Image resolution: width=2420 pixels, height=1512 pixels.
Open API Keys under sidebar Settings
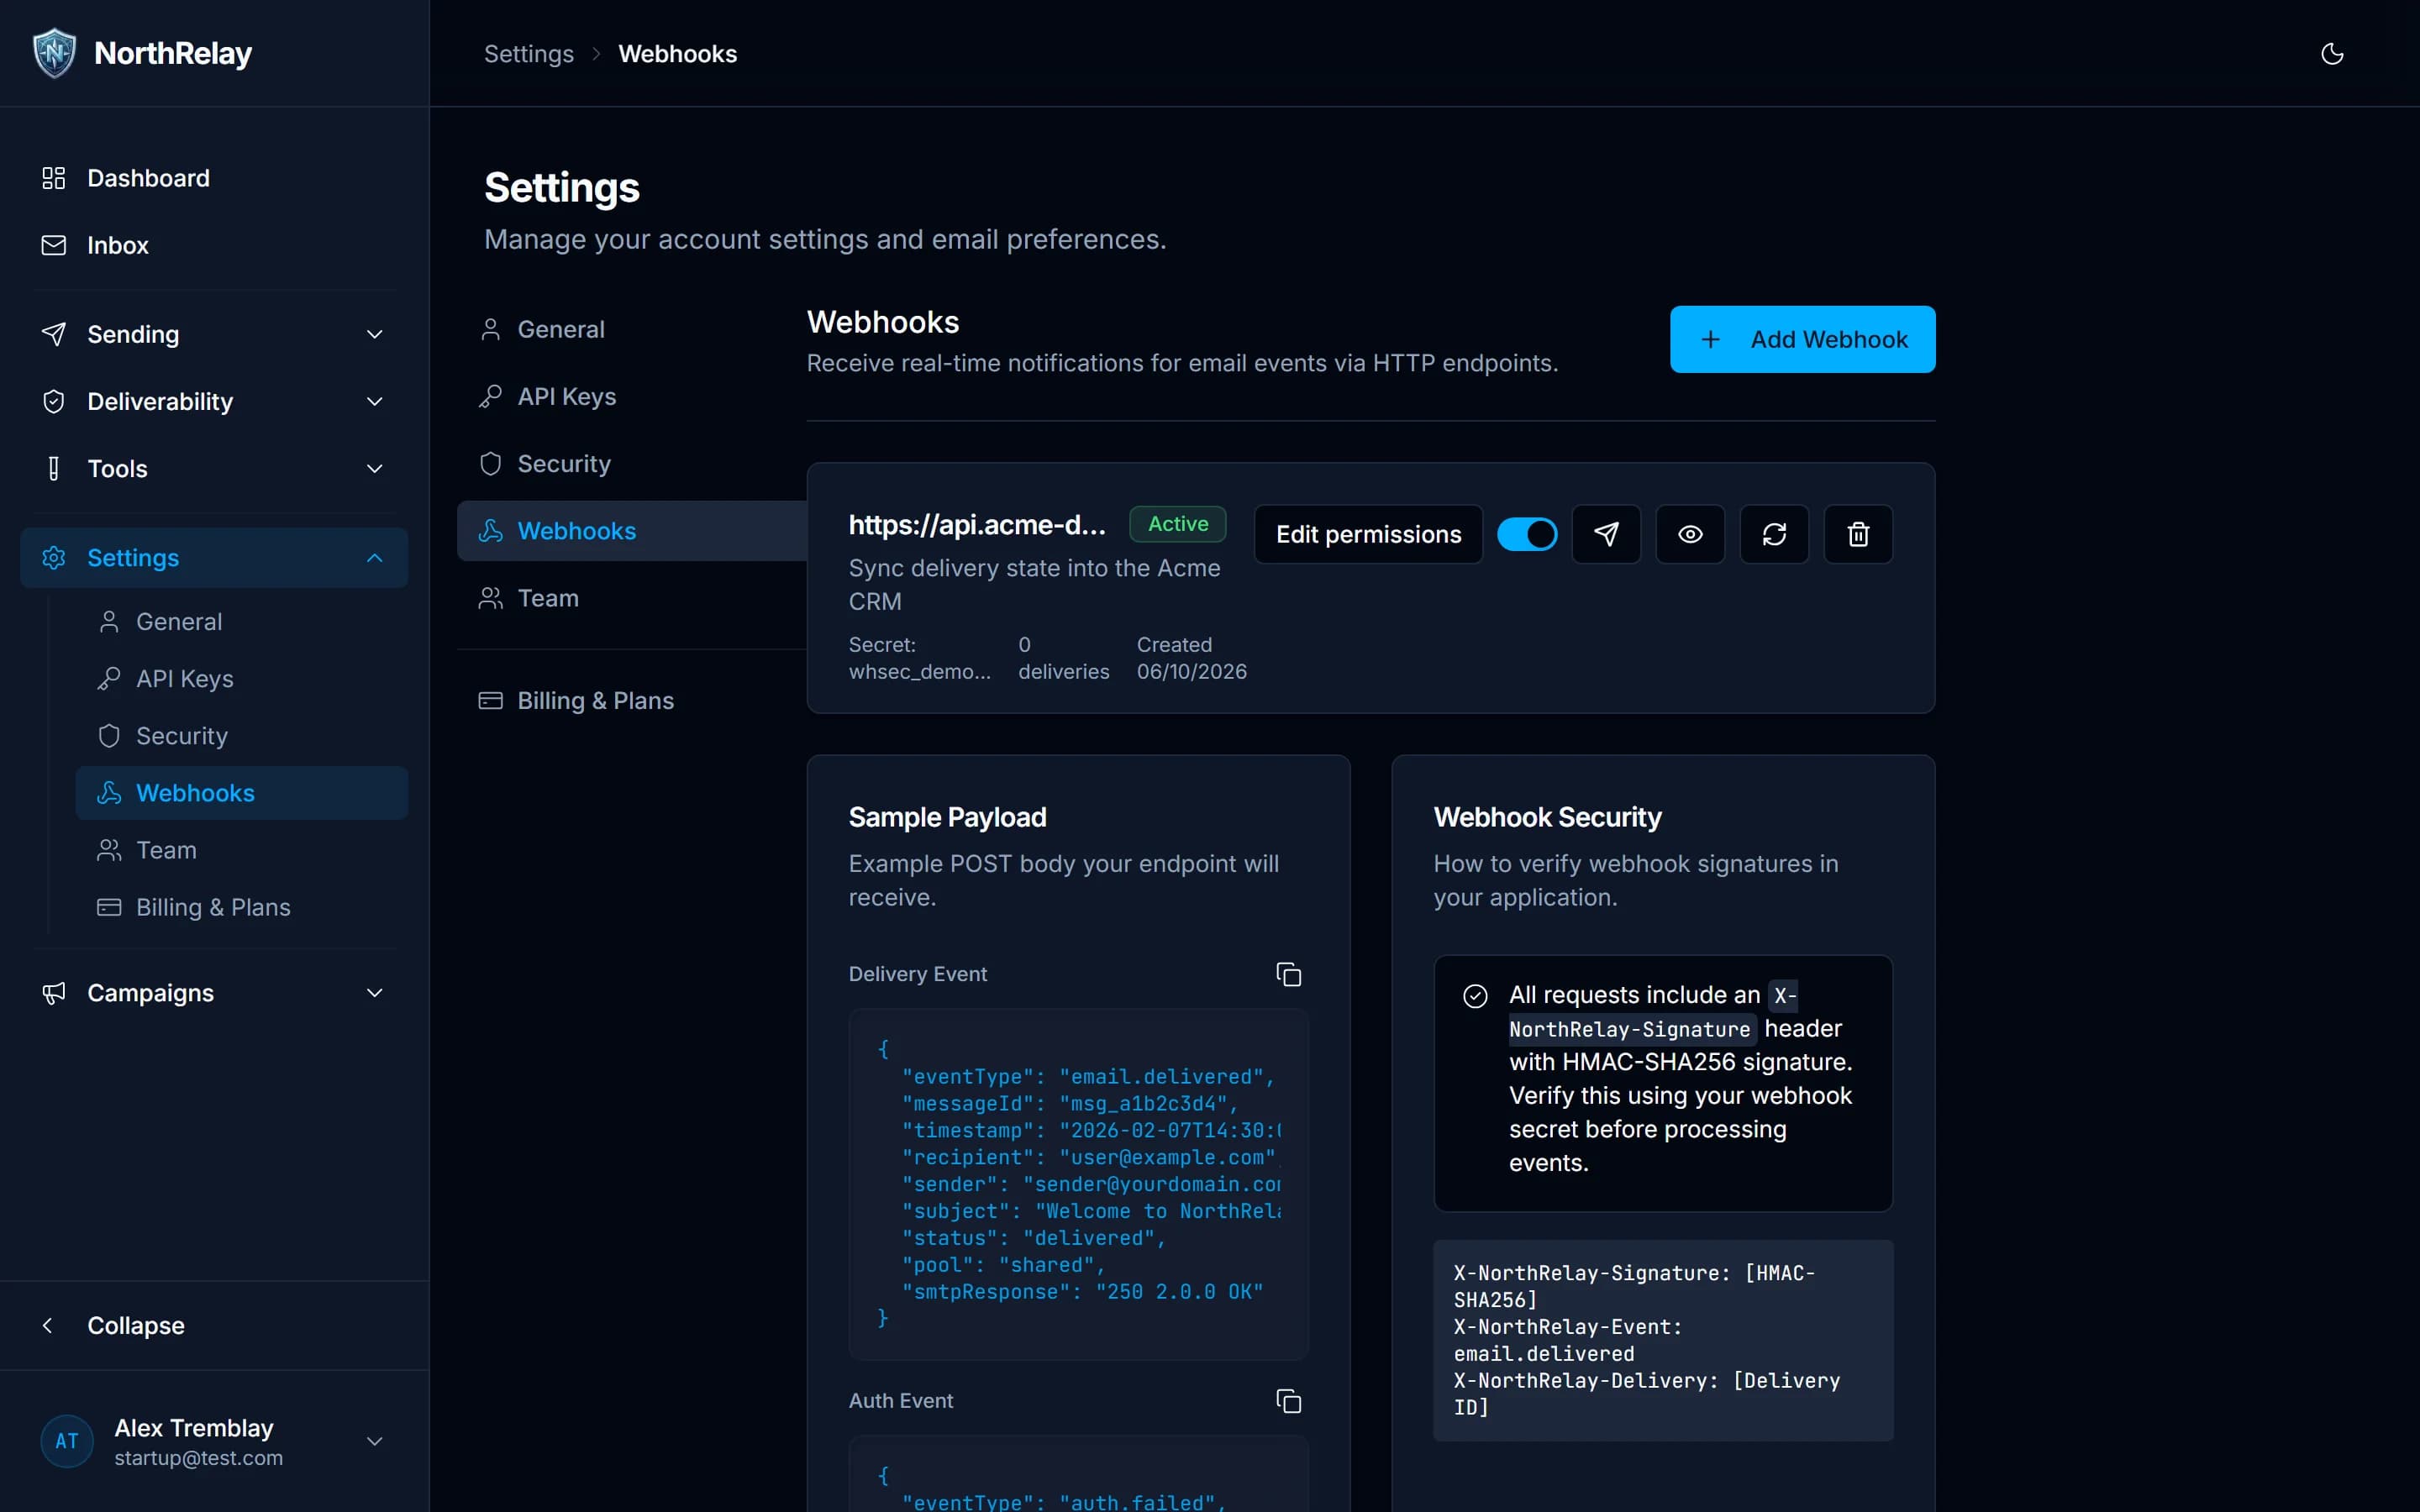(x=242, y=679)
